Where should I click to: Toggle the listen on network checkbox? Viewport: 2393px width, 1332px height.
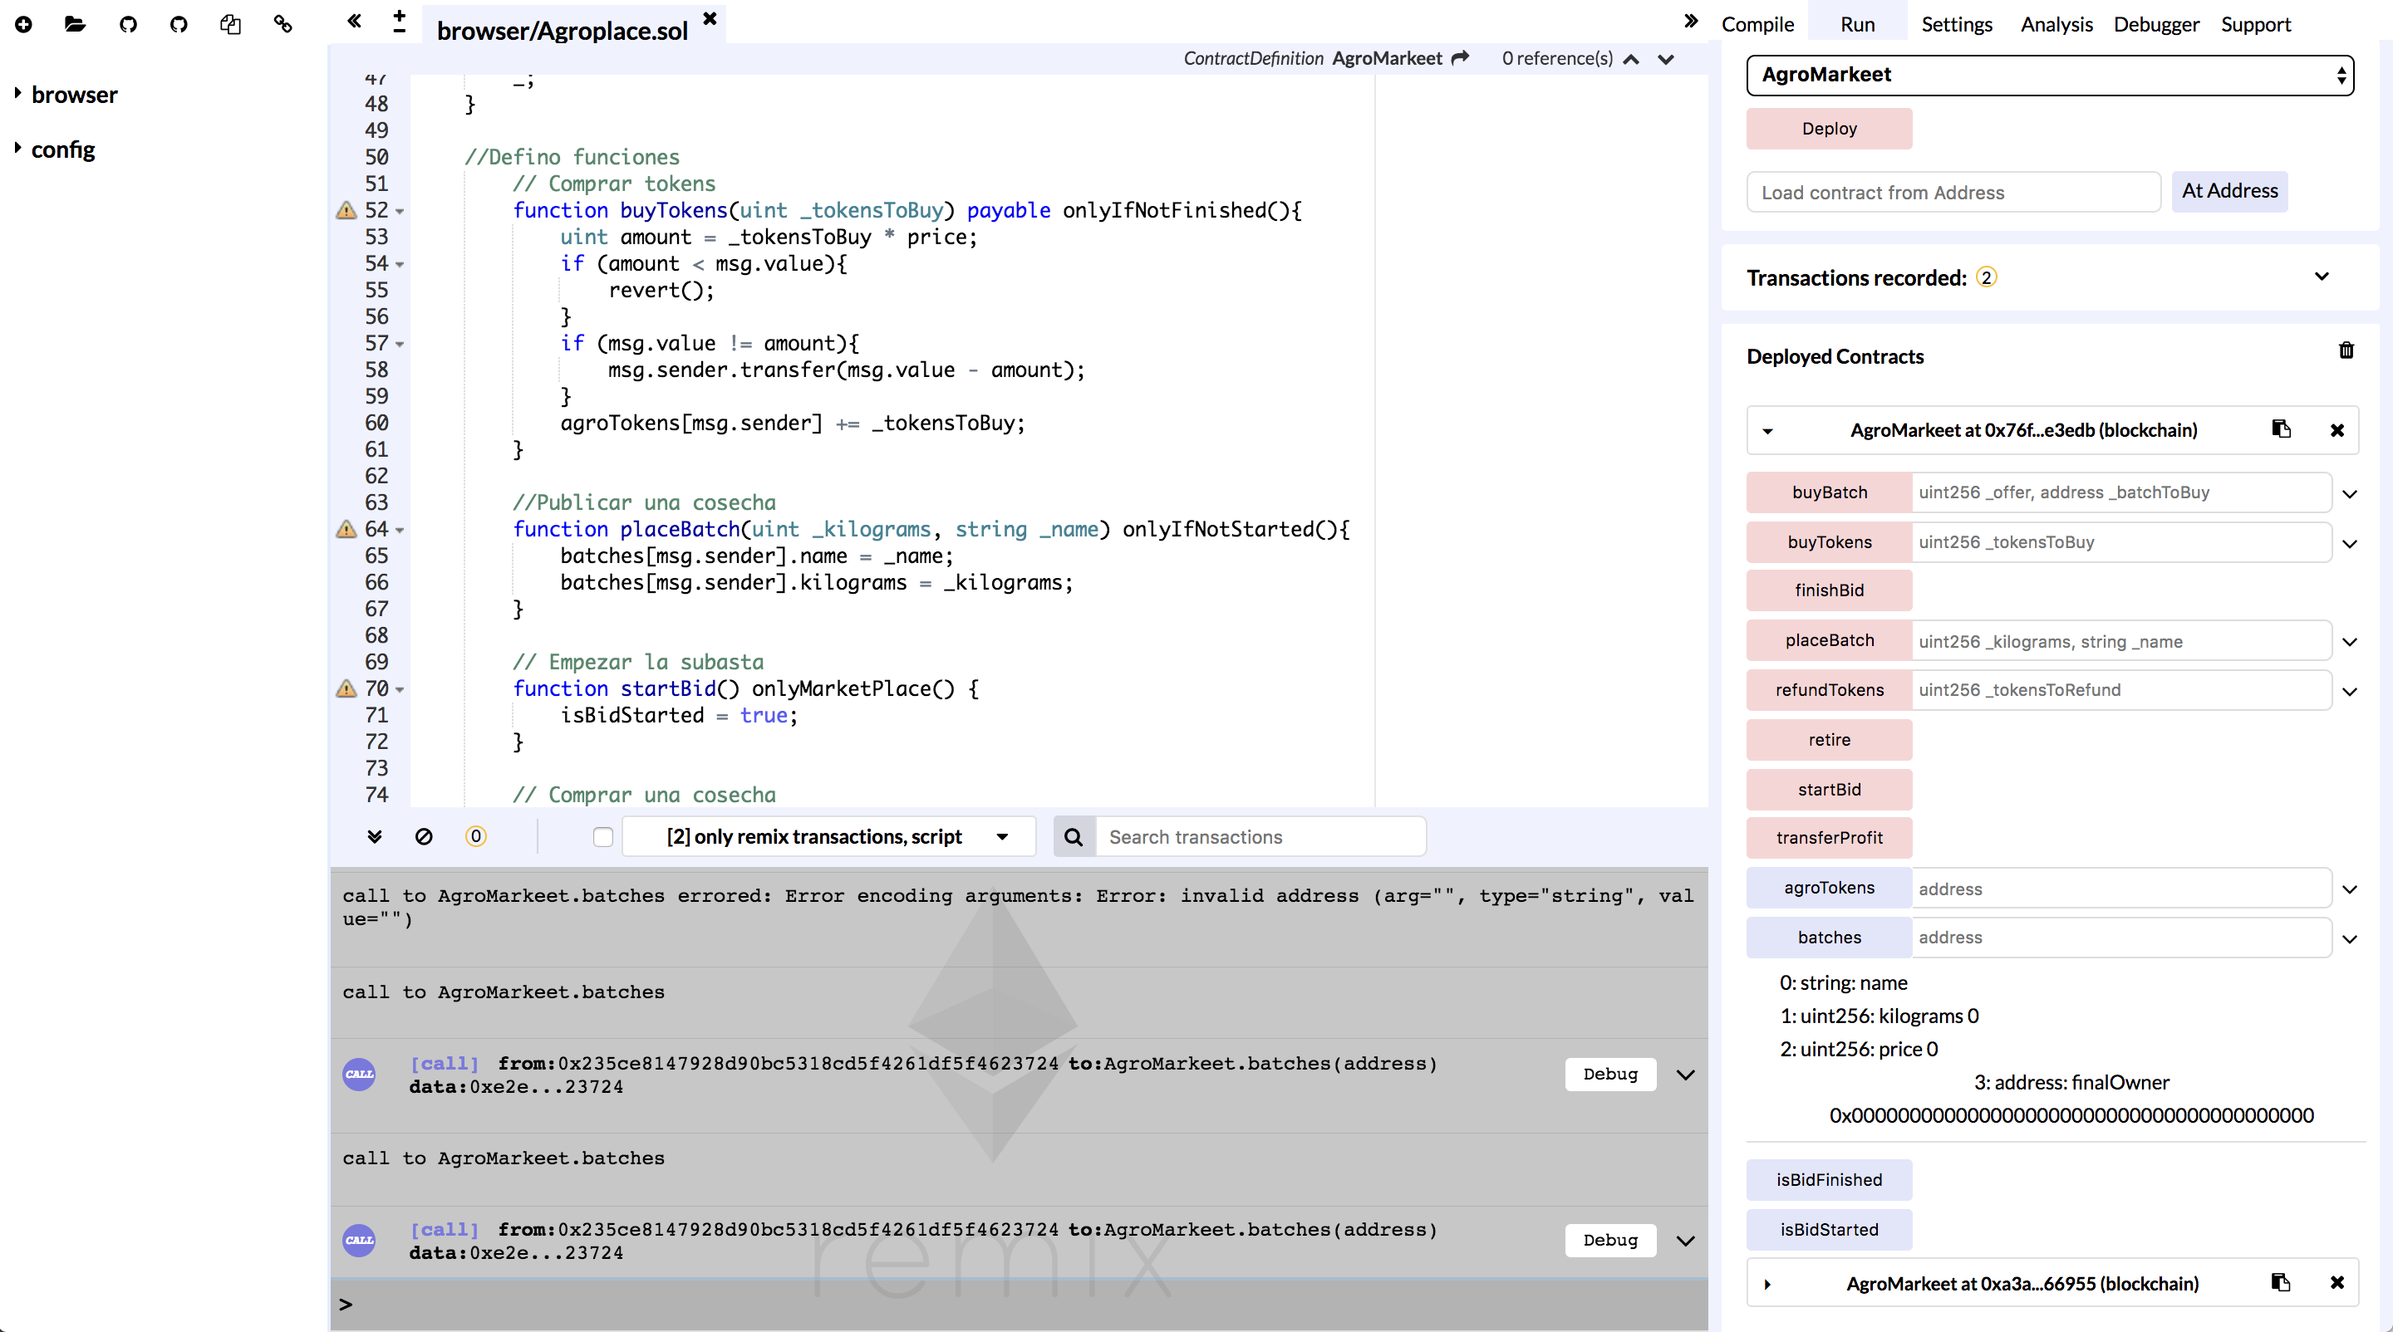coord(603,836)
